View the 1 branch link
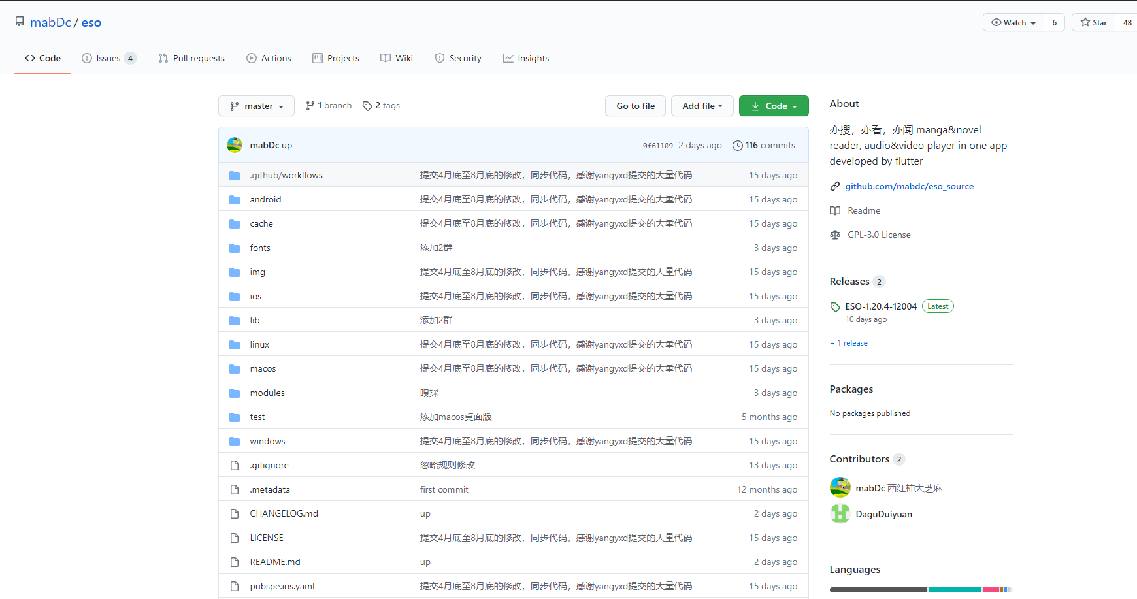The image size is (1137, 599). click(329, 105)
